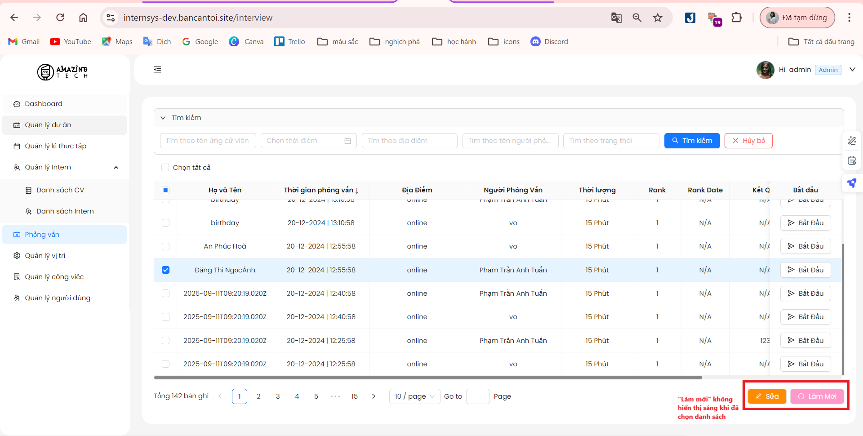Click the magic wand floating icon
This screenshot has width=863, height=436.
click(852, 141)
